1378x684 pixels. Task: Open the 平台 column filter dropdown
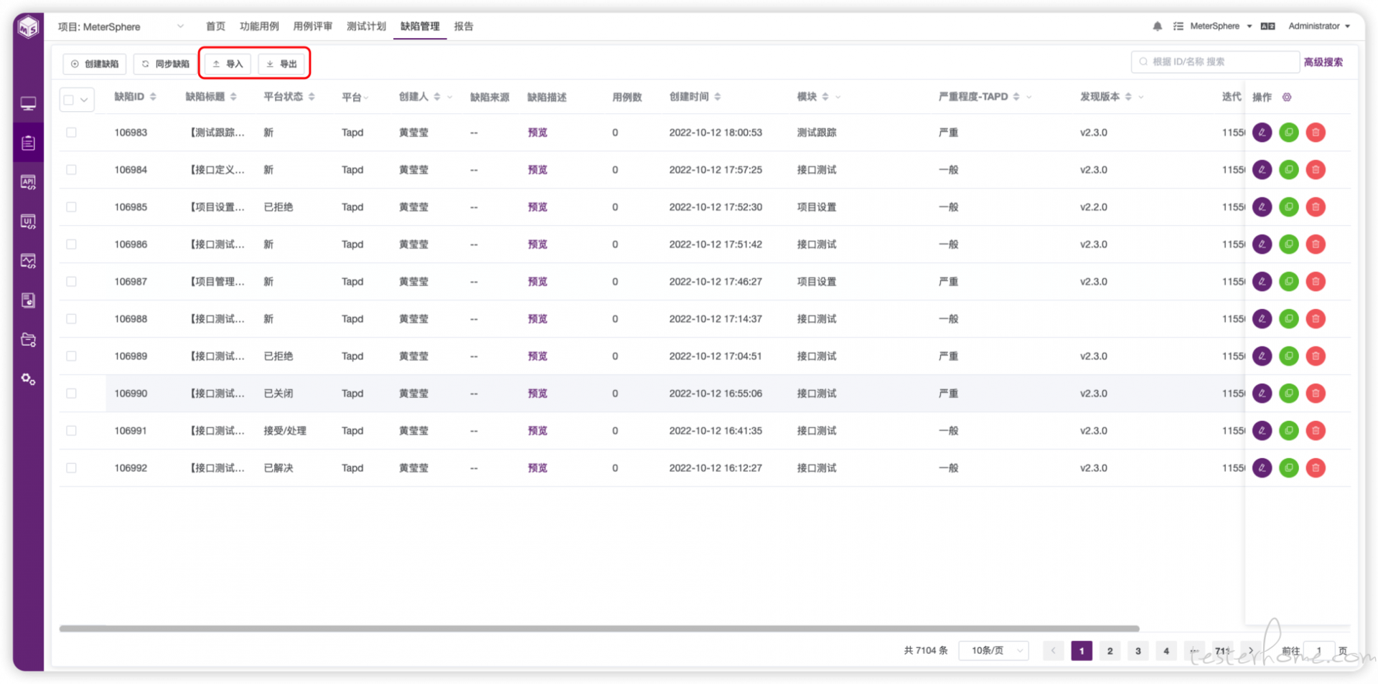366,98
